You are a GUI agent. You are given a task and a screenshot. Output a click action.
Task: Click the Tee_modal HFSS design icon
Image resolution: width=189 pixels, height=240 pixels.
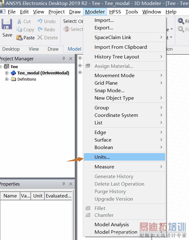click(13, 73)
